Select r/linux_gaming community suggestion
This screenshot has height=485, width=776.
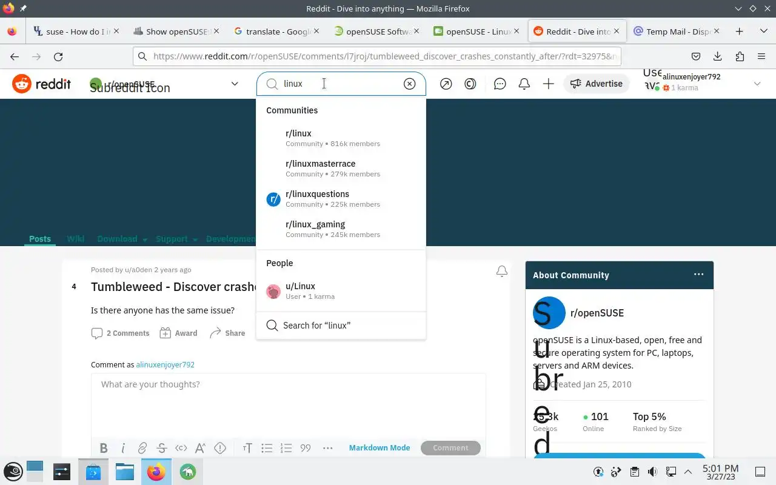click(341, 229)
